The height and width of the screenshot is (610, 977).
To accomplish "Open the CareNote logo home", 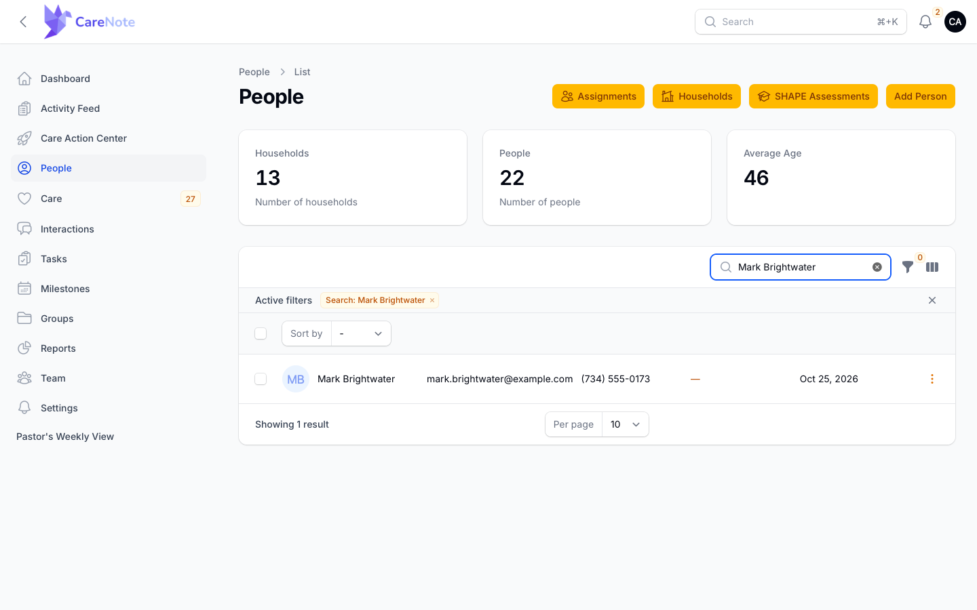I will point(90,22).
